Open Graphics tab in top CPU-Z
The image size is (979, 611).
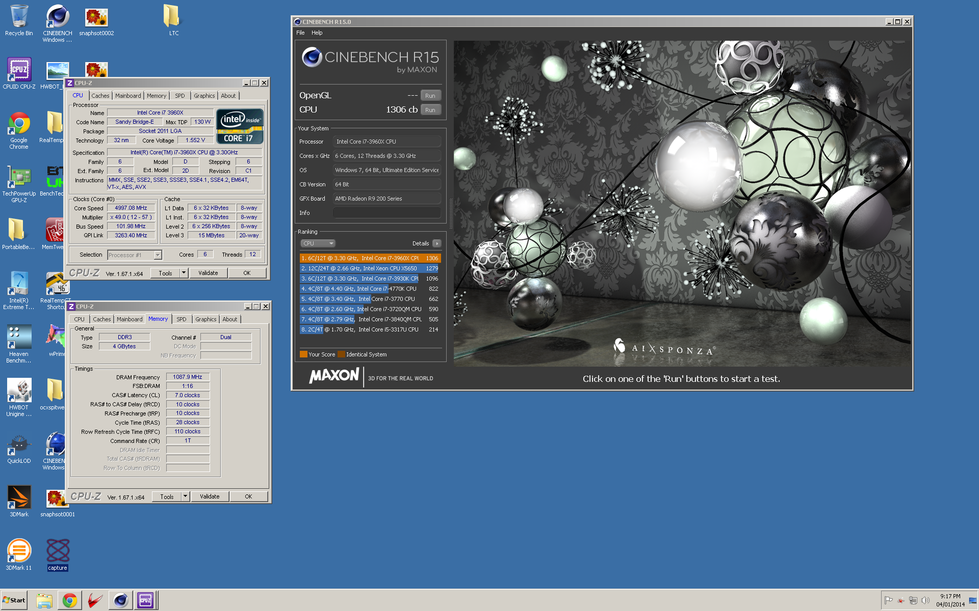tap(204, 96)
